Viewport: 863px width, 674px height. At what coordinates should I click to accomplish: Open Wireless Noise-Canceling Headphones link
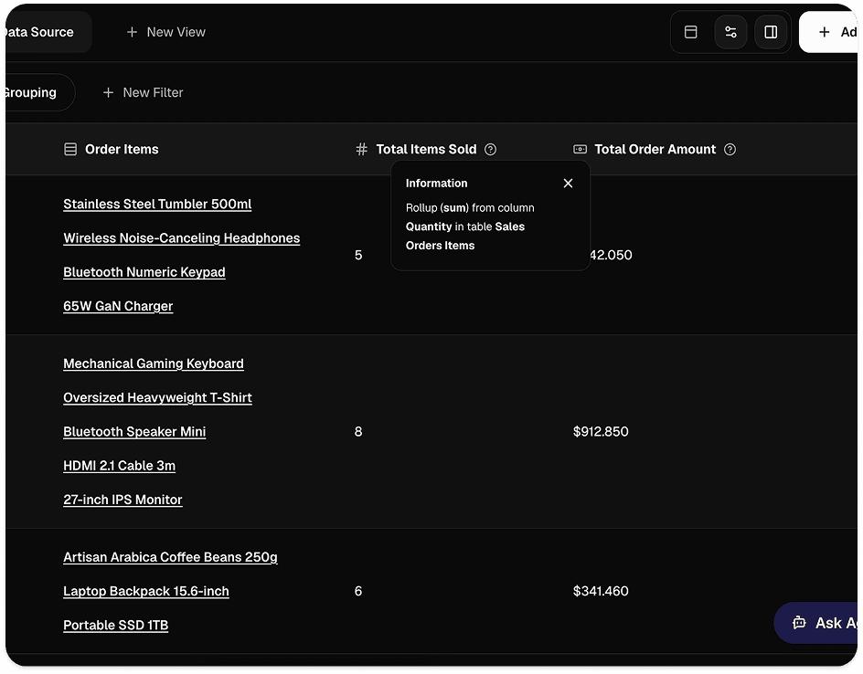point(182,238)
